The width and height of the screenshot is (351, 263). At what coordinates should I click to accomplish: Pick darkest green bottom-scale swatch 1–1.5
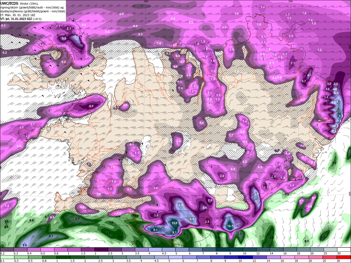point(63,257)
